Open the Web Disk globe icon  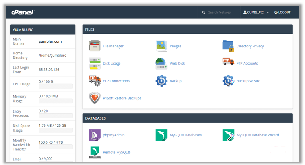click(x=161, y=64)
